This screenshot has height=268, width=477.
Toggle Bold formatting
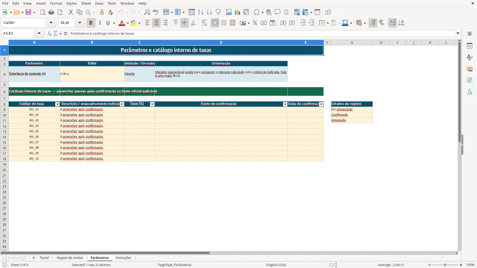pyautogui.click(x=91, y=23)
